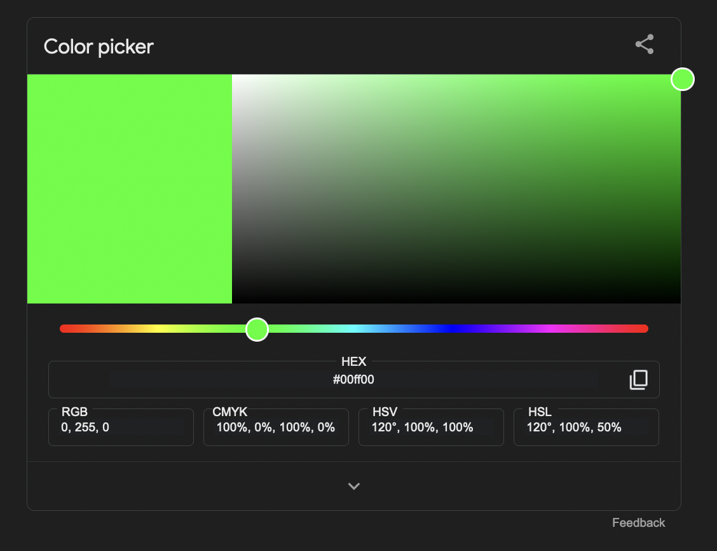Pick blue on the hue slider bar
717x551 pixels.
452,329
